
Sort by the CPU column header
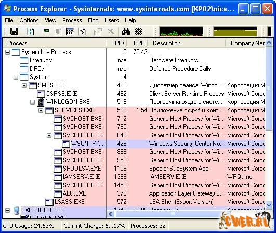click(x=137, y=43)
